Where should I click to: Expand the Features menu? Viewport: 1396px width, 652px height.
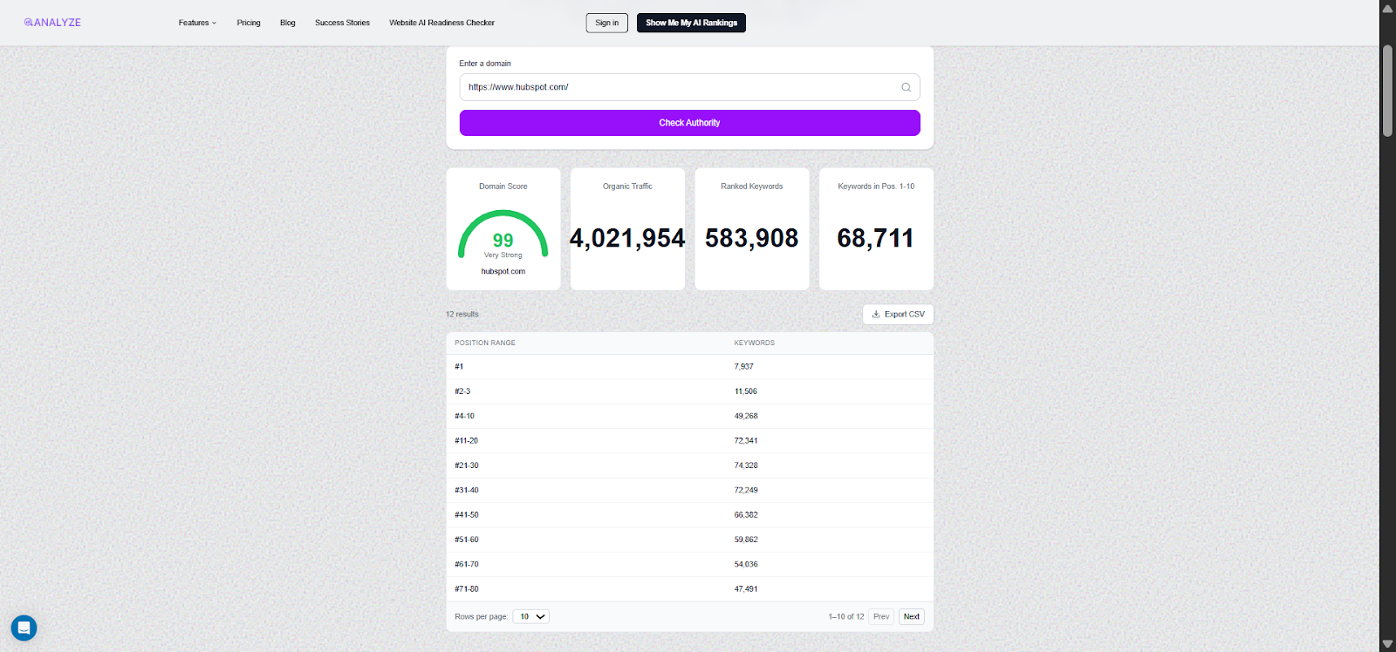(x=197, y=23)
